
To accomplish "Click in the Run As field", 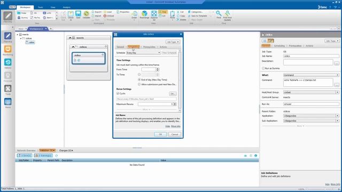I will pos(311,104).
